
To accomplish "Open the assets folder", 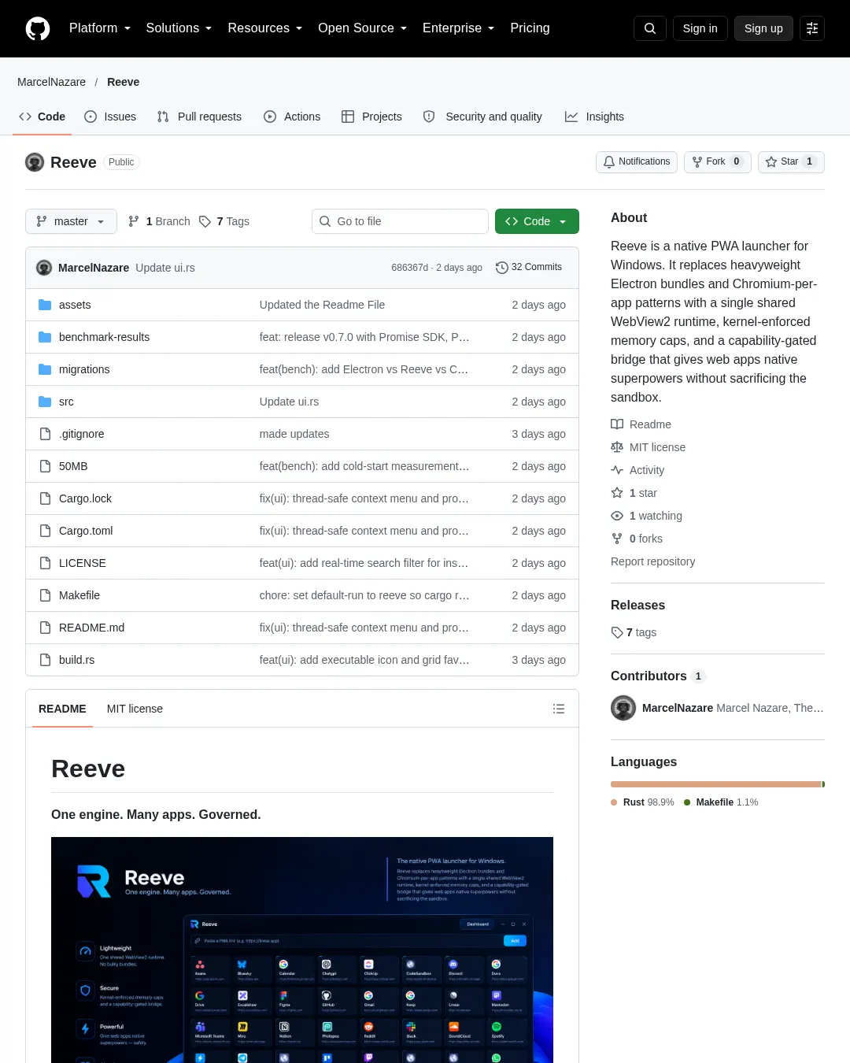I will (75, 305).
